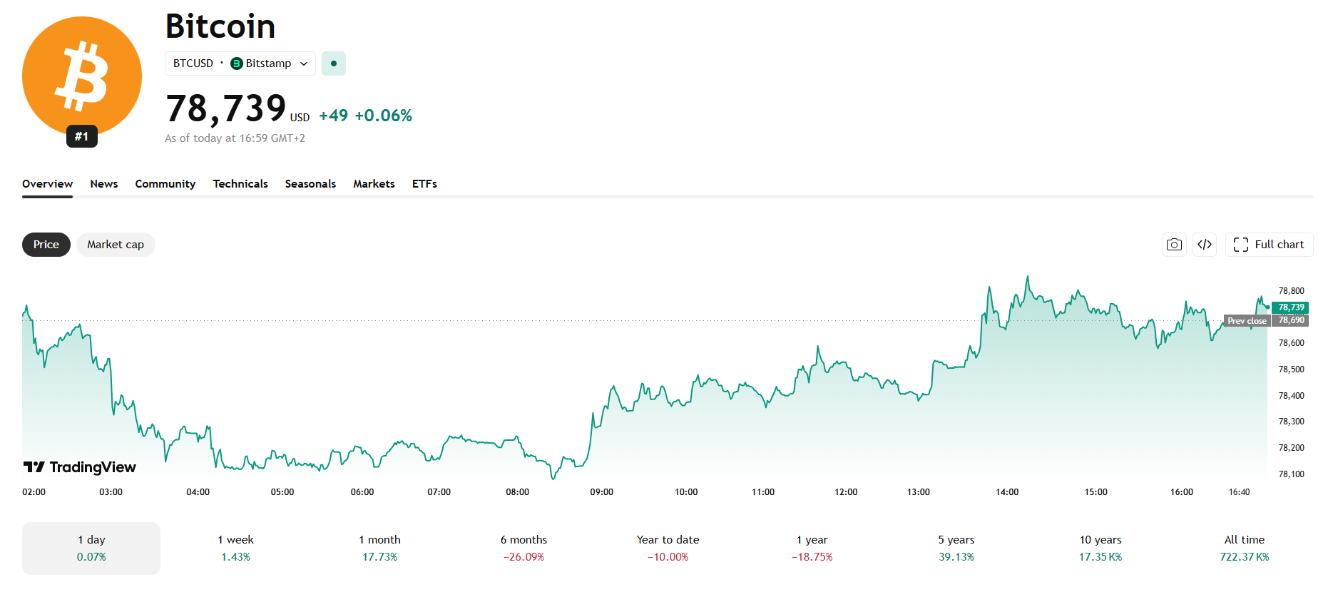This screenshot has width=1338, height=602.
Task: Click the 78,800 price axis label
Action: [x=1292, y=291]
